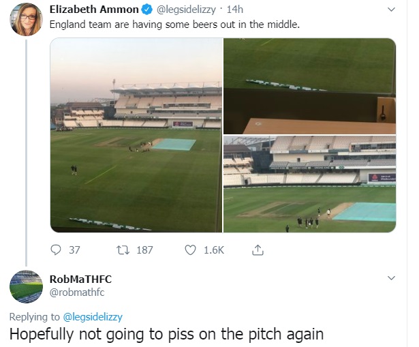Open the bottom-right pitch cover photo
Screen dimensions: 419x347
tap(309, 184)
